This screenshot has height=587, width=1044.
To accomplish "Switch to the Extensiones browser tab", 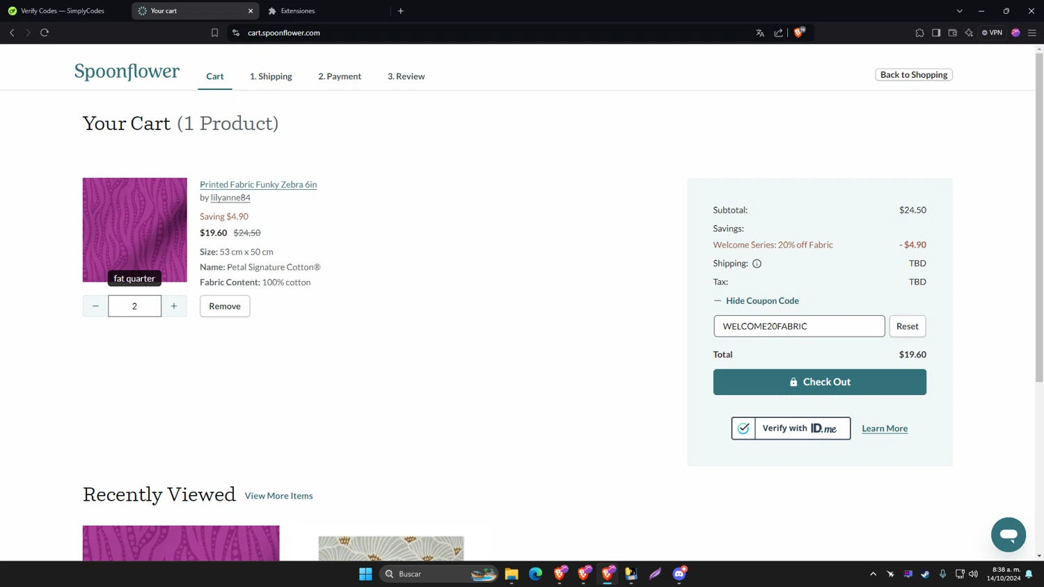I will (297, 11).
